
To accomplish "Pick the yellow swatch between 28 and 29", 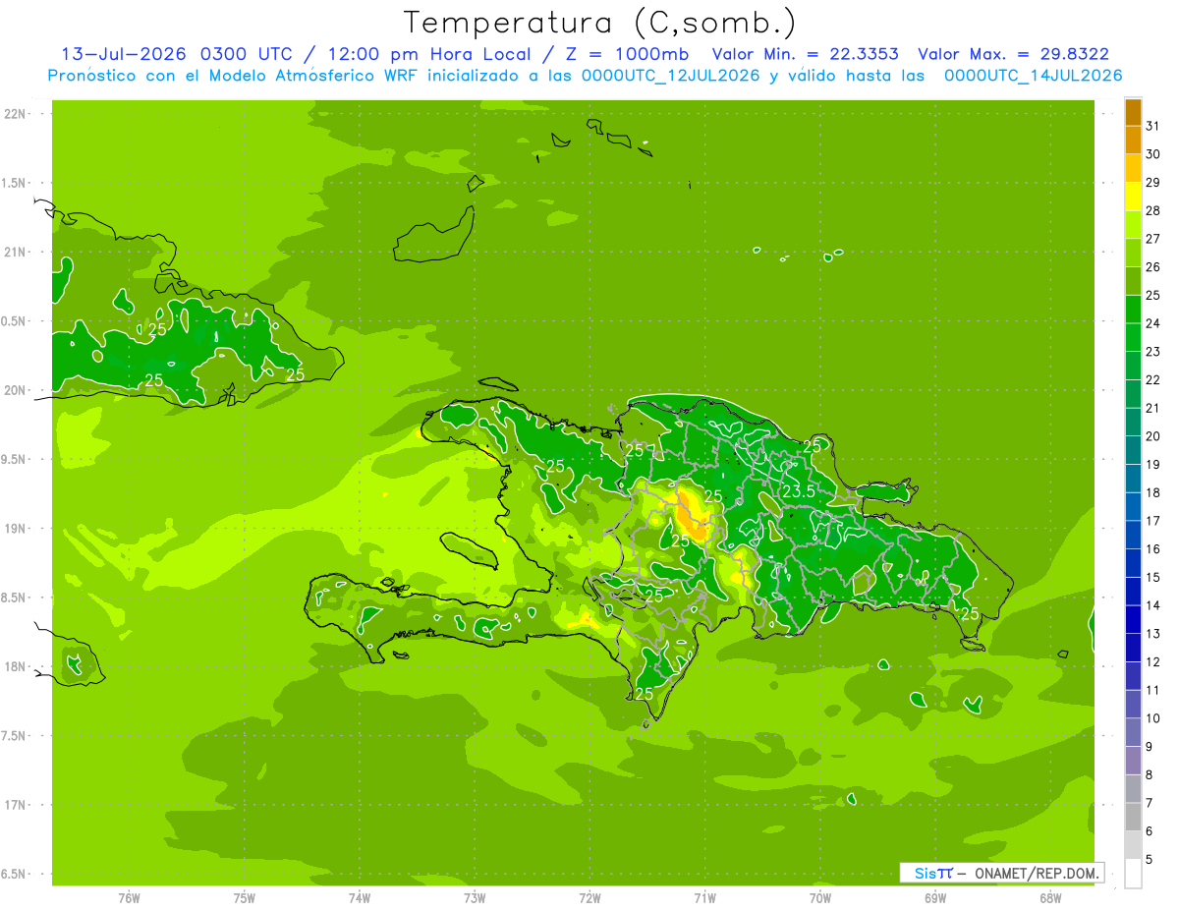I will point(1133,197).
